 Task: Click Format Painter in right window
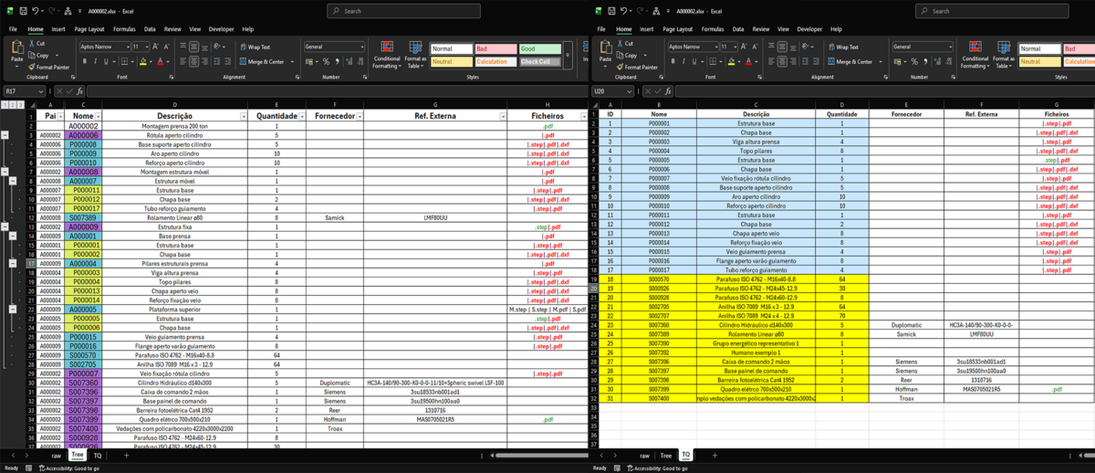point(638,67)
